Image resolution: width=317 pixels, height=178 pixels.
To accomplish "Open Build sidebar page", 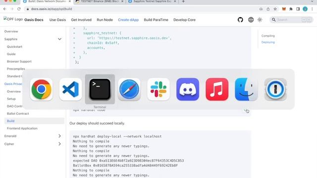I will click(x=34, y=121).
